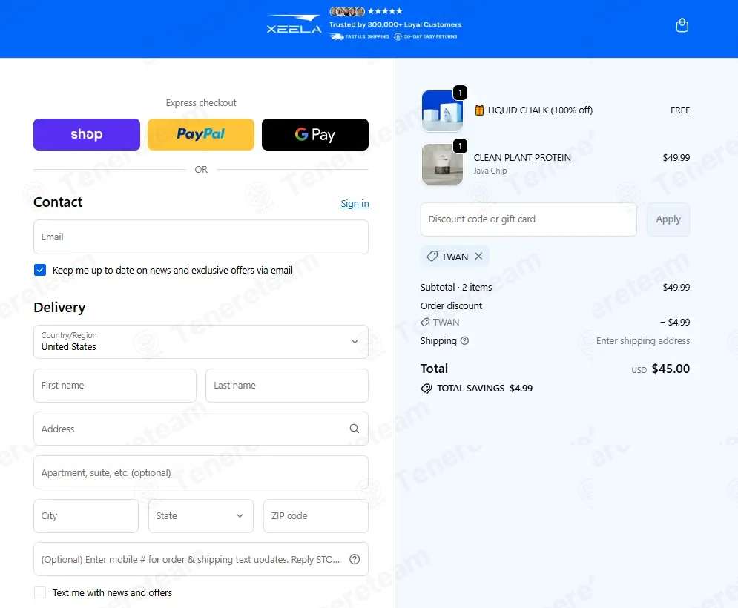This screenshot has width=738, height=608.
Task: Click the Liquid Chalk product thumbnail
Action: click(442, 110)
